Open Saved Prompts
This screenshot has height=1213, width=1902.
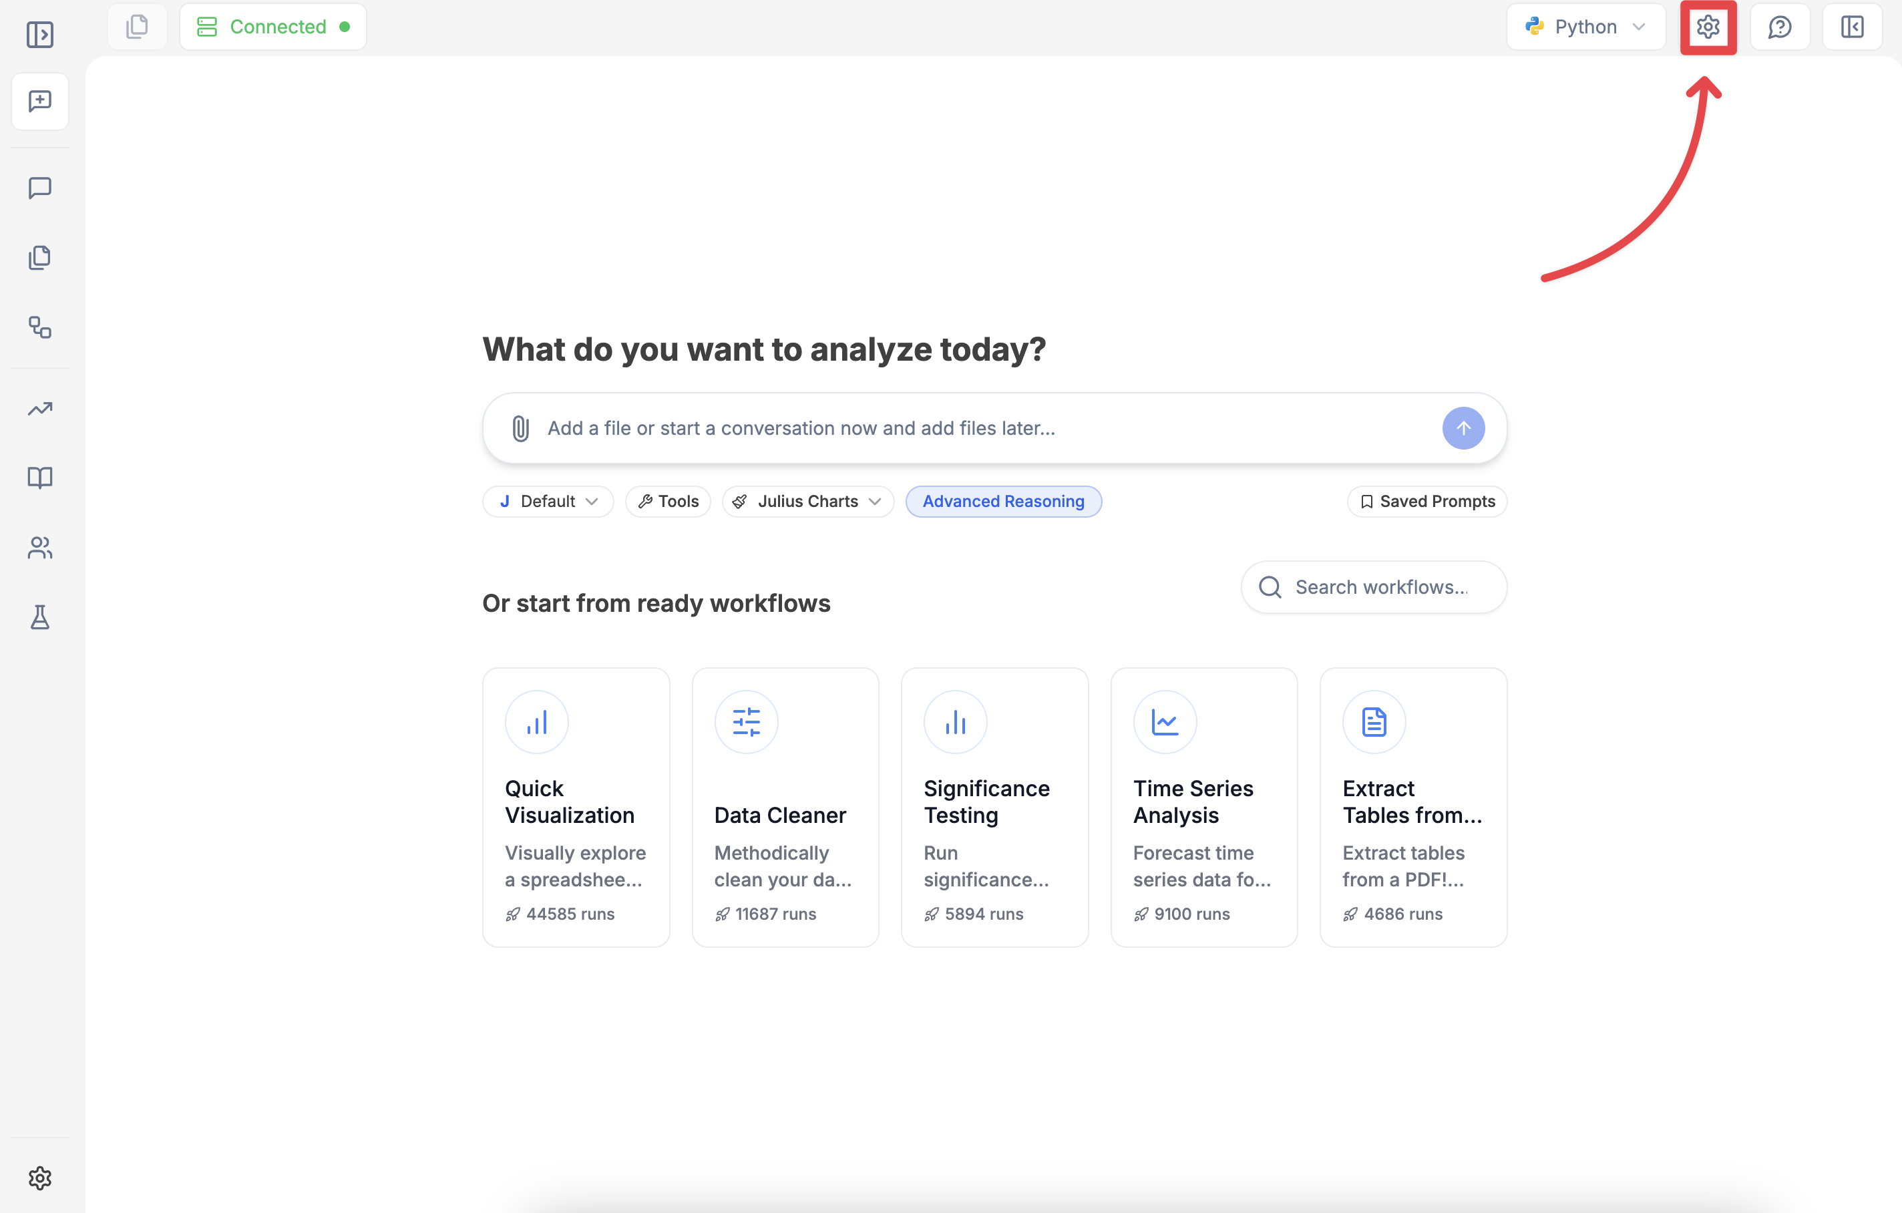pyautogui.click(x=1427, y=501)
